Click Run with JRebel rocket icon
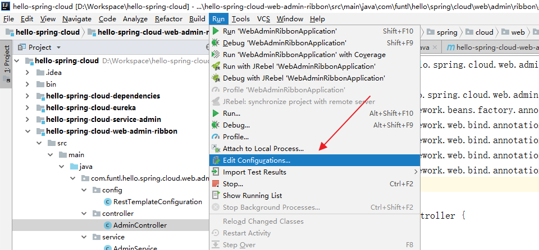539x250 pixels. pos(216,66)
